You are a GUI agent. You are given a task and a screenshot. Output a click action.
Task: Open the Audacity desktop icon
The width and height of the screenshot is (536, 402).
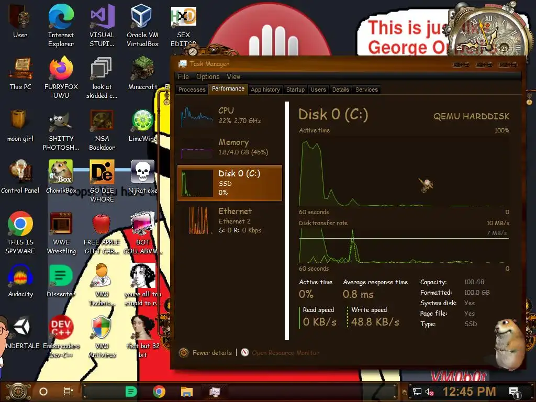click(x=20, y=281)
